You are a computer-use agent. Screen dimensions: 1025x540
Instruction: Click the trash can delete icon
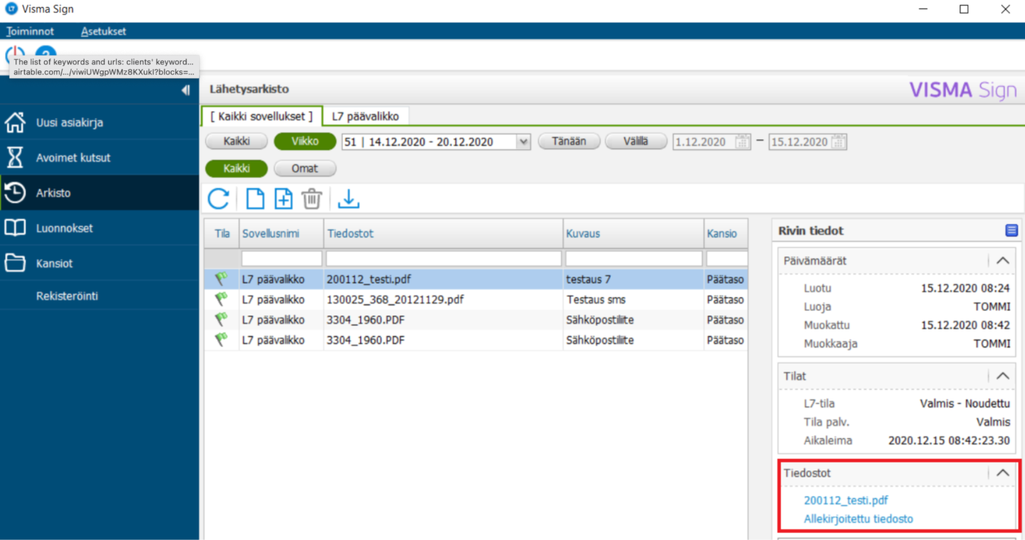point(312,198)
